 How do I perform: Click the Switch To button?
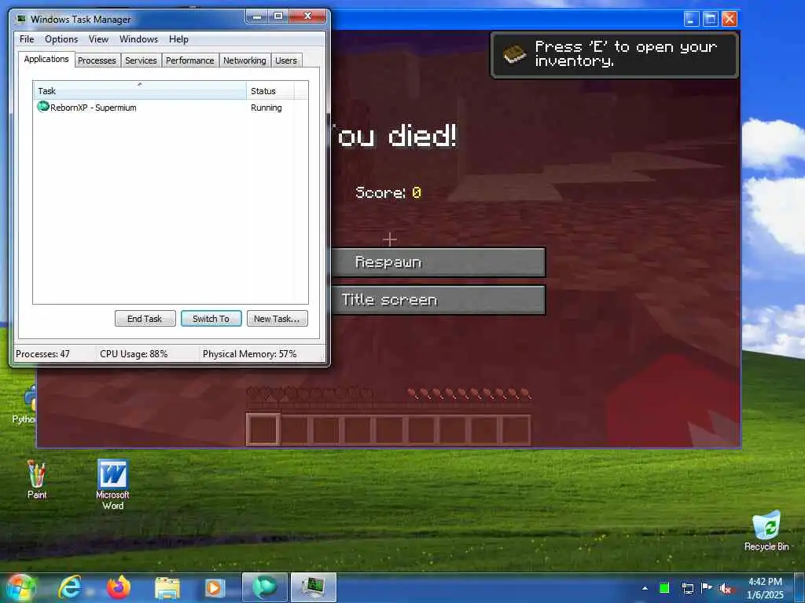[x=211, y=319]
